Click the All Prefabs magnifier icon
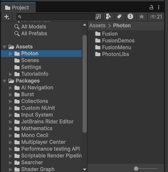The width and height of the screenshot is (168, 172). click(17, 34)
